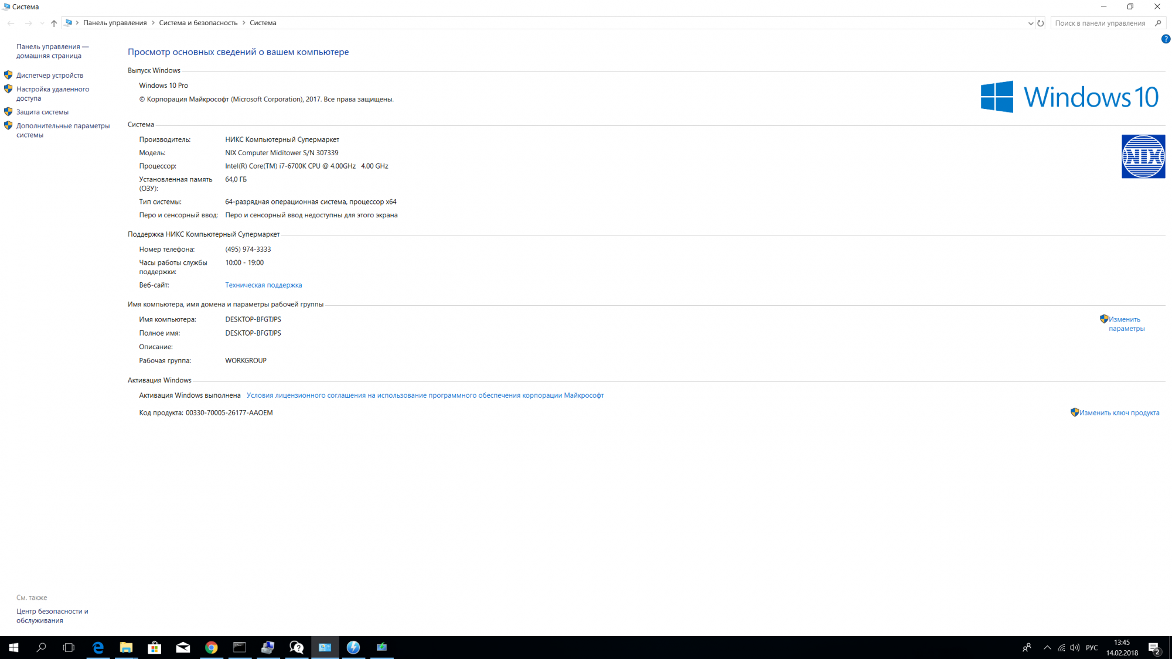Switch to the Command Prompt window on taskbar
1172x659 pixels.
[240, 647]
